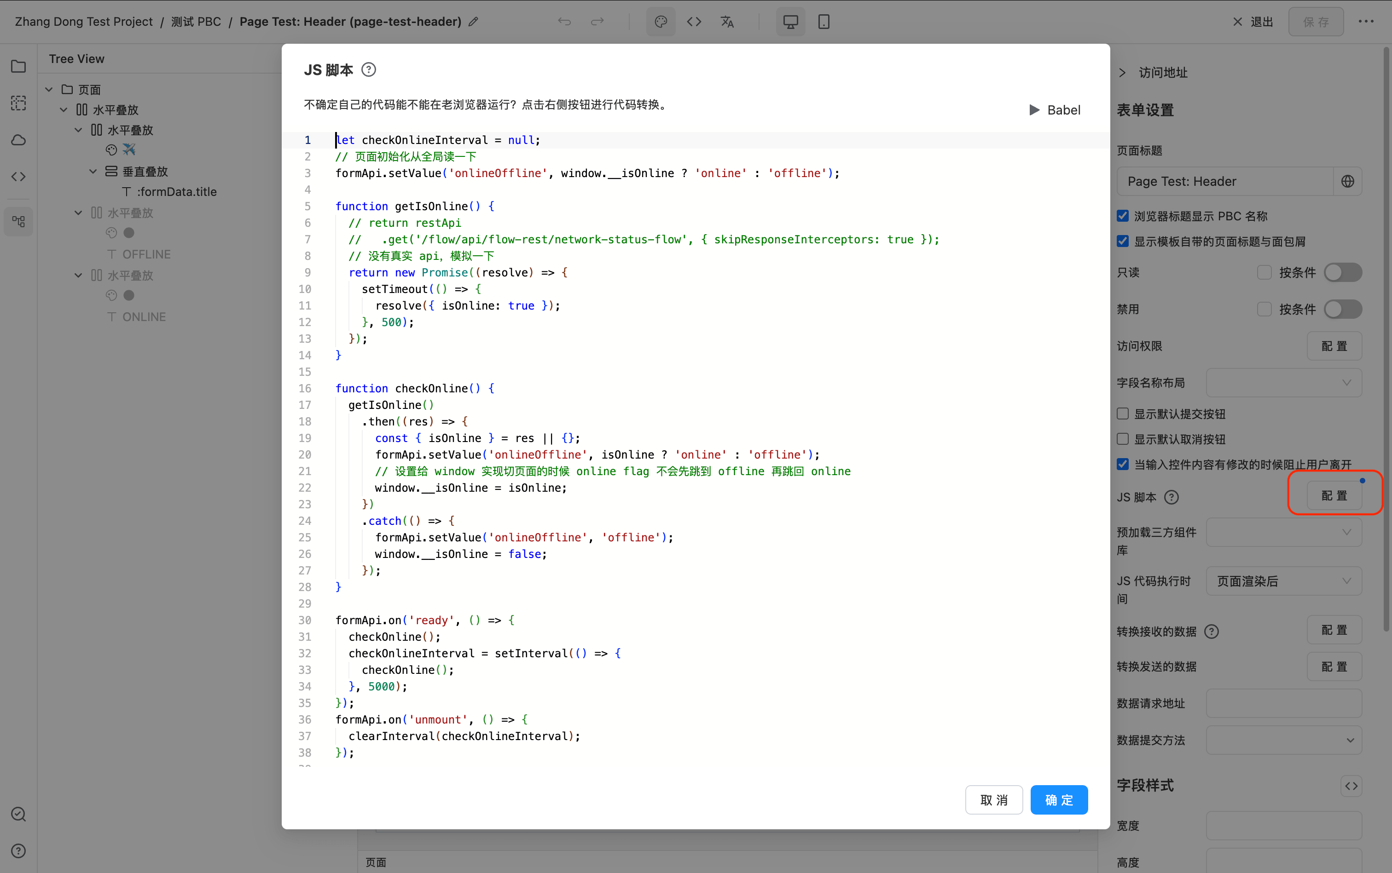The height and width of the screenshot is (873, 1392).
Task: Click code icon next to 字段样式
Action: 1351,786
